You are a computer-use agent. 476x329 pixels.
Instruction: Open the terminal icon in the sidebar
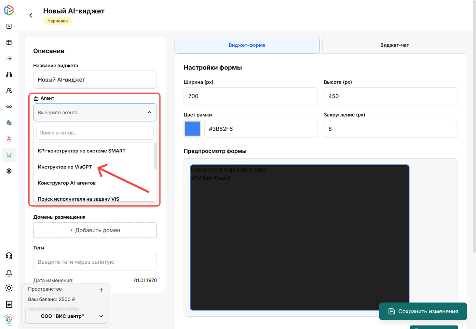[9, 26]
